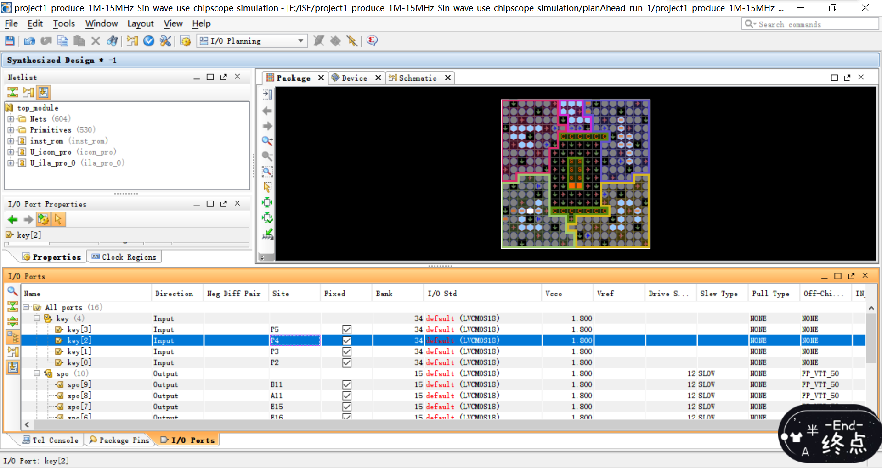Switch to the Device tab
This screenshot has width=882, height=468.
[x=353, y=78]
